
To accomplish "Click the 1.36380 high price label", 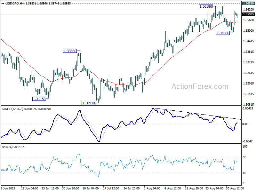I will point(205,6).
